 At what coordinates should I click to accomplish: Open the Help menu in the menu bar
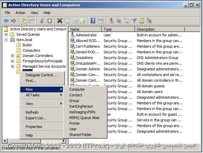[47, 13]
